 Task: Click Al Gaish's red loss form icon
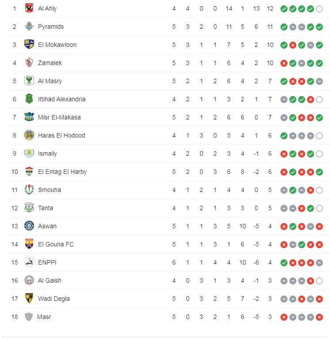tap(311, 280)
